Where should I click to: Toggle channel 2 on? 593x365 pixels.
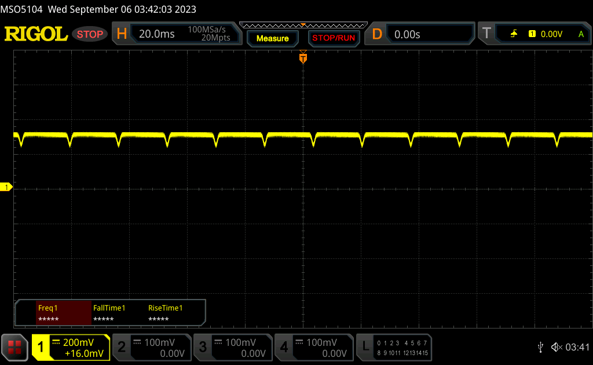(x=122, y=347)
